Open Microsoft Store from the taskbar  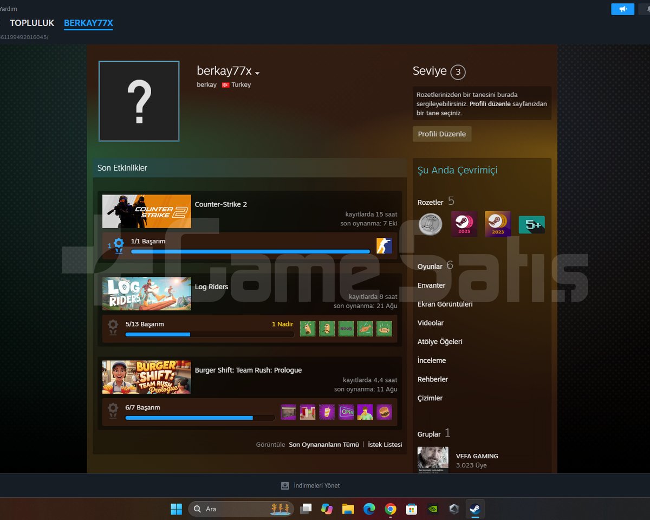coord(412,509)
